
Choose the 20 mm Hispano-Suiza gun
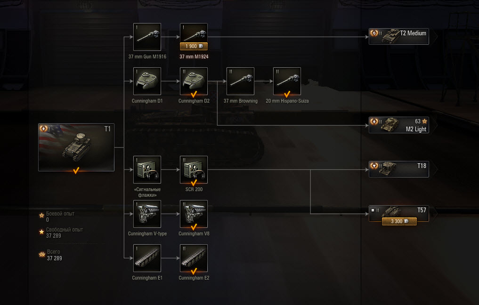coord(287,81)
